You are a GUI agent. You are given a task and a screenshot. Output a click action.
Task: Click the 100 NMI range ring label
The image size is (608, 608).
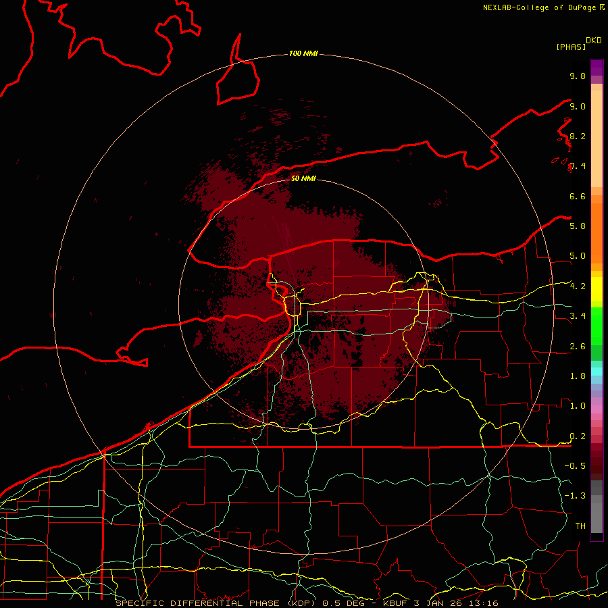(x=303, y=53)
